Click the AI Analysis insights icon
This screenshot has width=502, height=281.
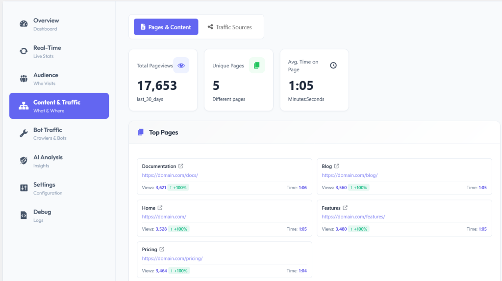point(24,161)
